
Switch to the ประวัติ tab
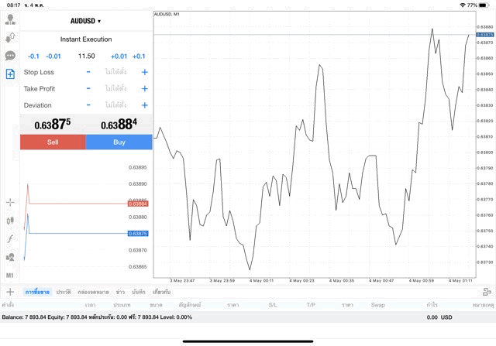pos(63,292)
